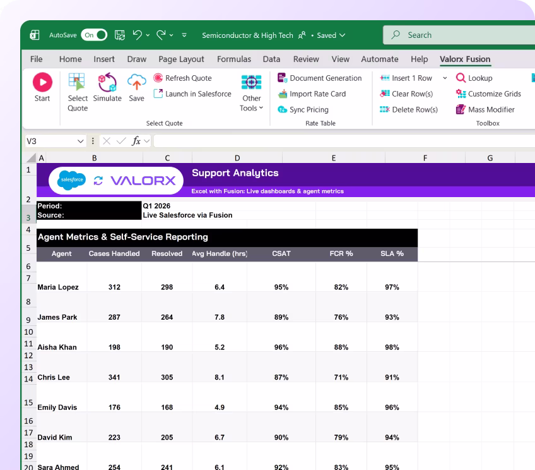This screenshot has width=535, height=470.
Task: Open the View tab
Action: point(341,59)
